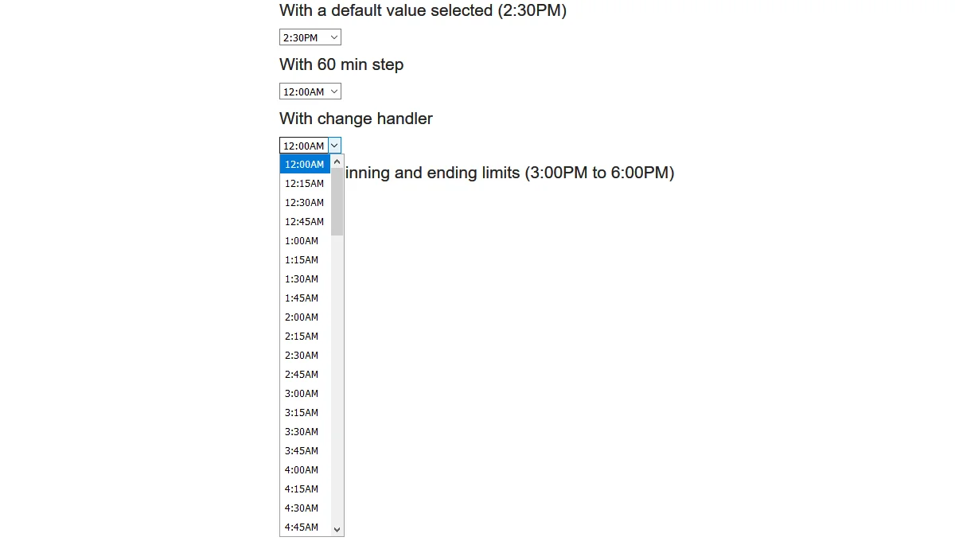Screen dimensions: 955x541
Task: Choose 2:00AM in the time list
Action: coord(302,317)
